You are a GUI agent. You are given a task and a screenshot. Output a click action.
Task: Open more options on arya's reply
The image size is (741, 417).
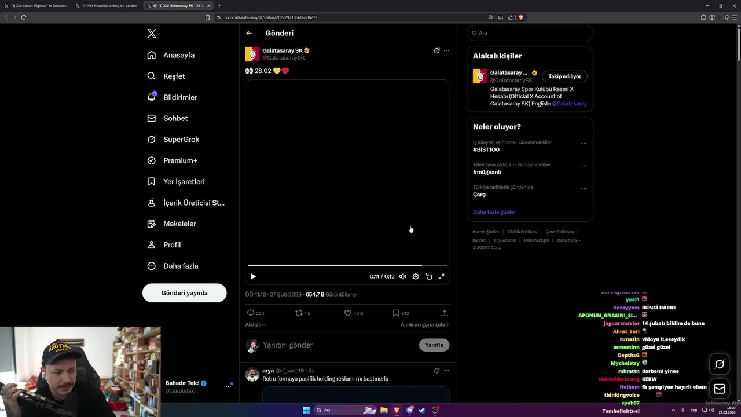(446, 371)
